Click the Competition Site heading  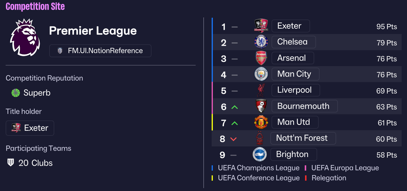[x=35, y=6]
